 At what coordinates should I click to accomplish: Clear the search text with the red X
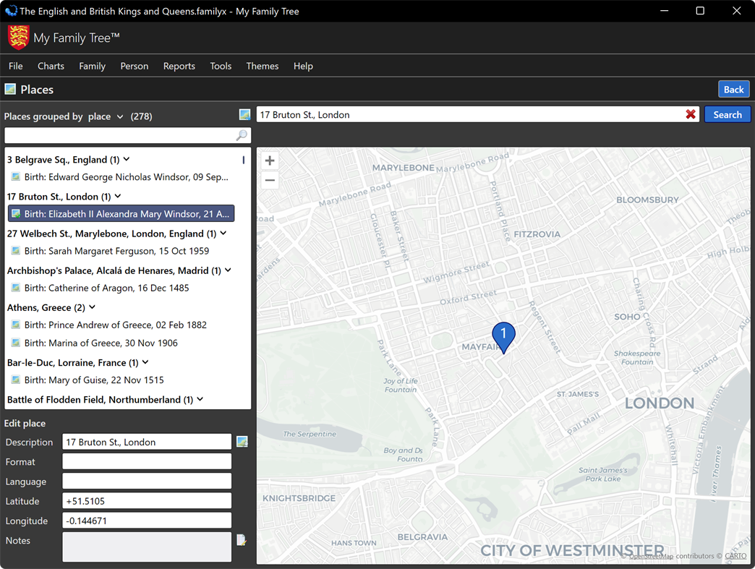click(691, 114)
